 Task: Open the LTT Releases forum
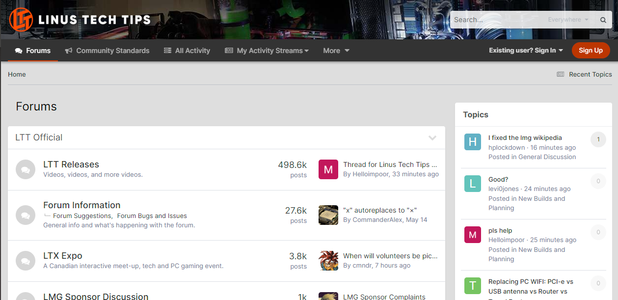click(x=71, y=164)
